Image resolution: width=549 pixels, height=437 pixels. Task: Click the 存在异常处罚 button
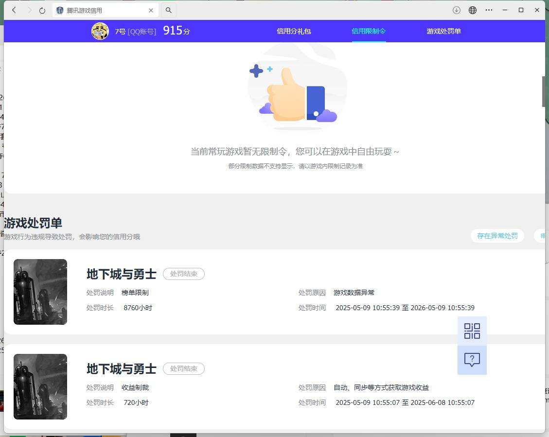pyautogui.click(x=497, y=236)
